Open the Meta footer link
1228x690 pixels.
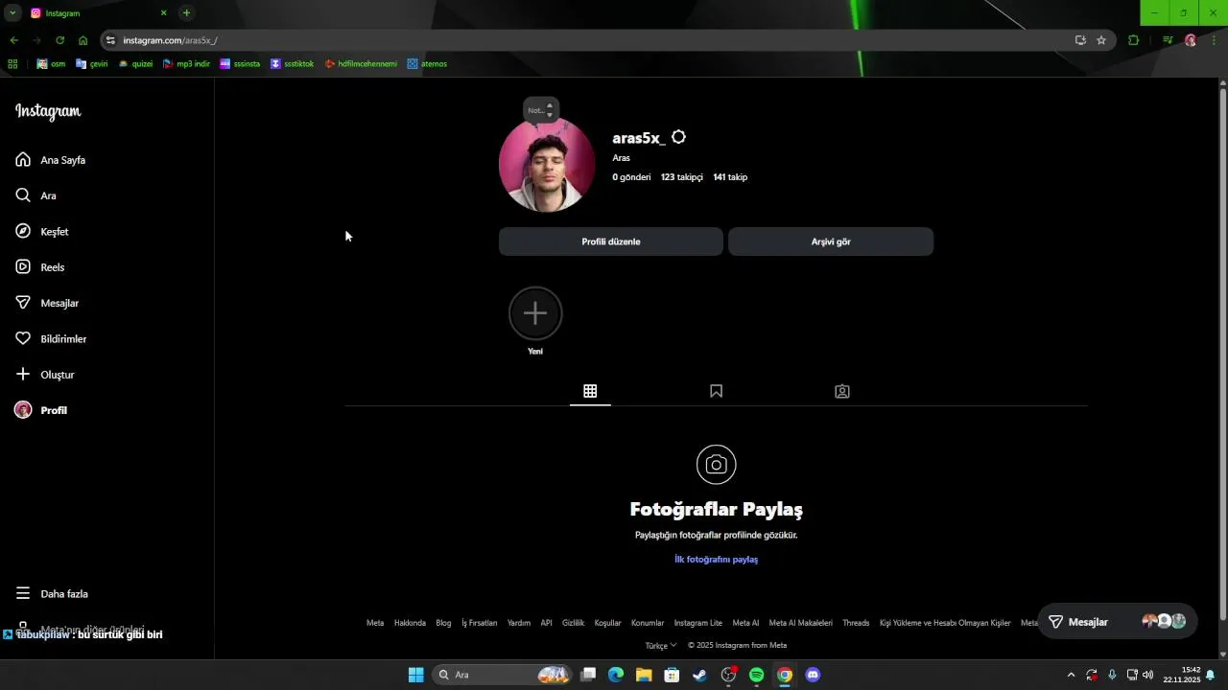375,623
